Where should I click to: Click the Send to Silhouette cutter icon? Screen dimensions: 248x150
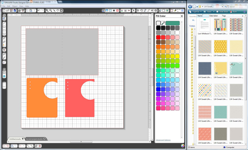pos(23,11)
